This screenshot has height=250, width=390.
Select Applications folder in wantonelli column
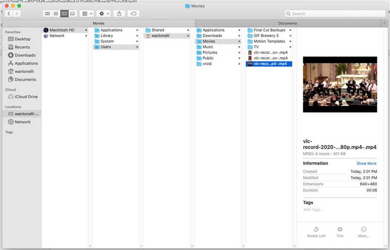218,30
